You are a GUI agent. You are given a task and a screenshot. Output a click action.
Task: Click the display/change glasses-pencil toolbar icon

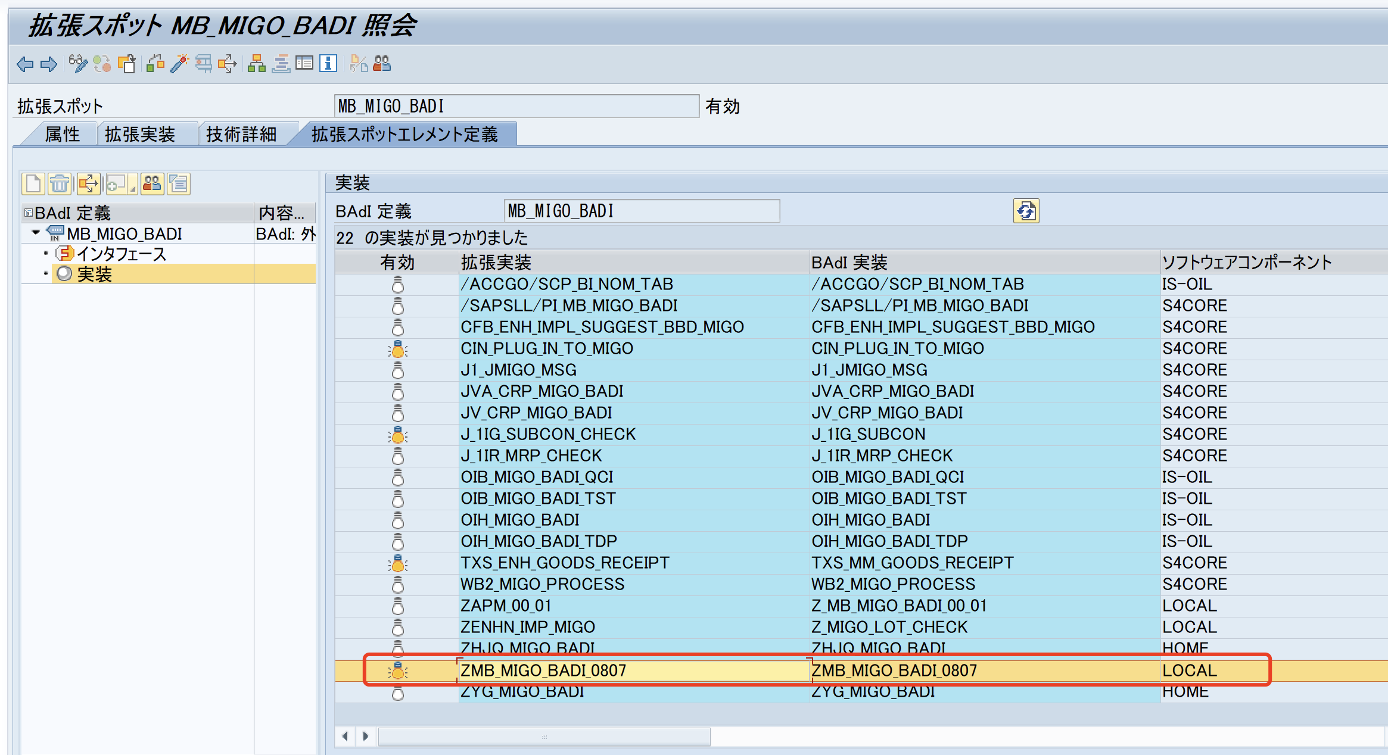[77, 64]
